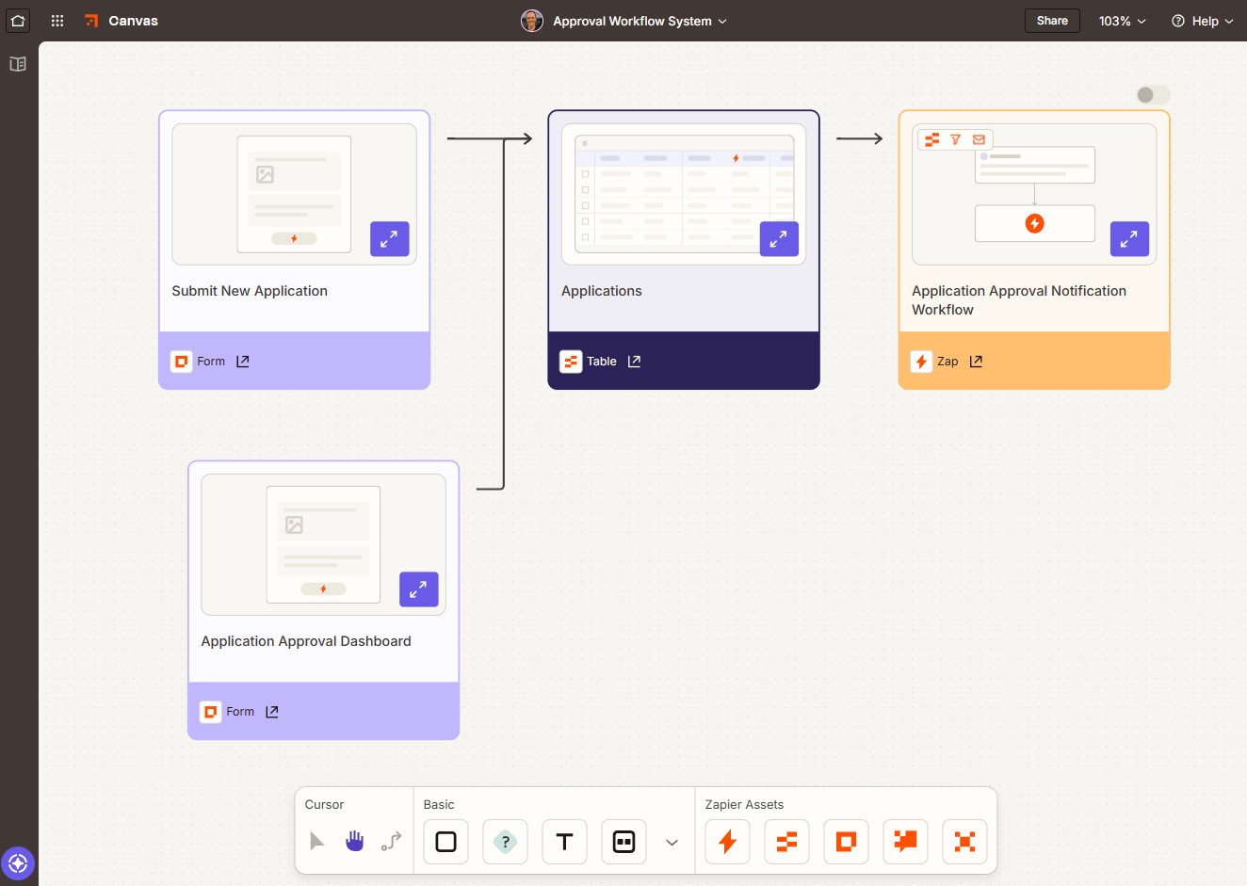Open the Approval Workflow System title dropdown
The width and height of the screenshot is (1247, 886).
(721, 20)
